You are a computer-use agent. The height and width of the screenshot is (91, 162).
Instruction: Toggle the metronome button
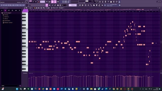pos(47,2)
